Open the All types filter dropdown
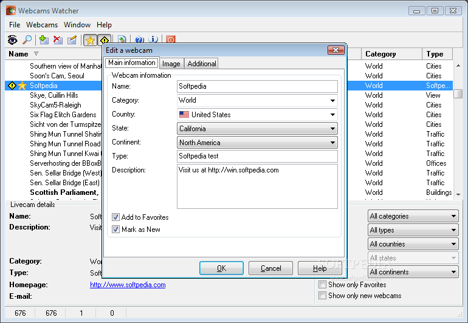 click(x=413, y=230)
